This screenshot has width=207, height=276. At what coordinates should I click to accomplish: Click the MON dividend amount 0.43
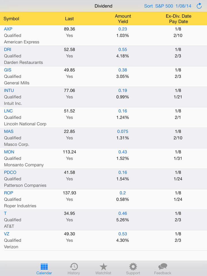(x=123, y=152)
